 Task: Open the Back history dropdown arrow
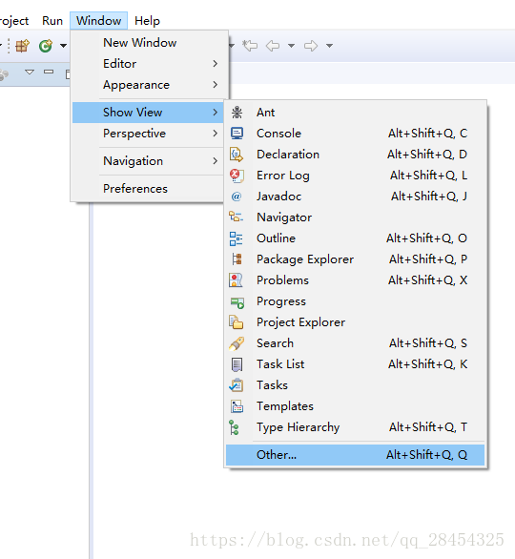[x=291, y=46]
